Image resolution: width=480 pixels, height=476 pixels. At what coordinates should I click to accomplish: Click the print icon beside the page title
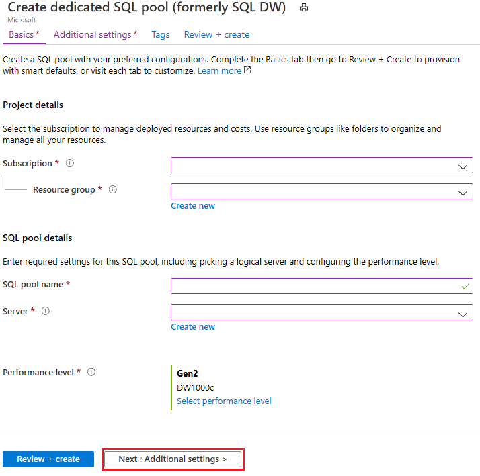[x=304, y=8]
